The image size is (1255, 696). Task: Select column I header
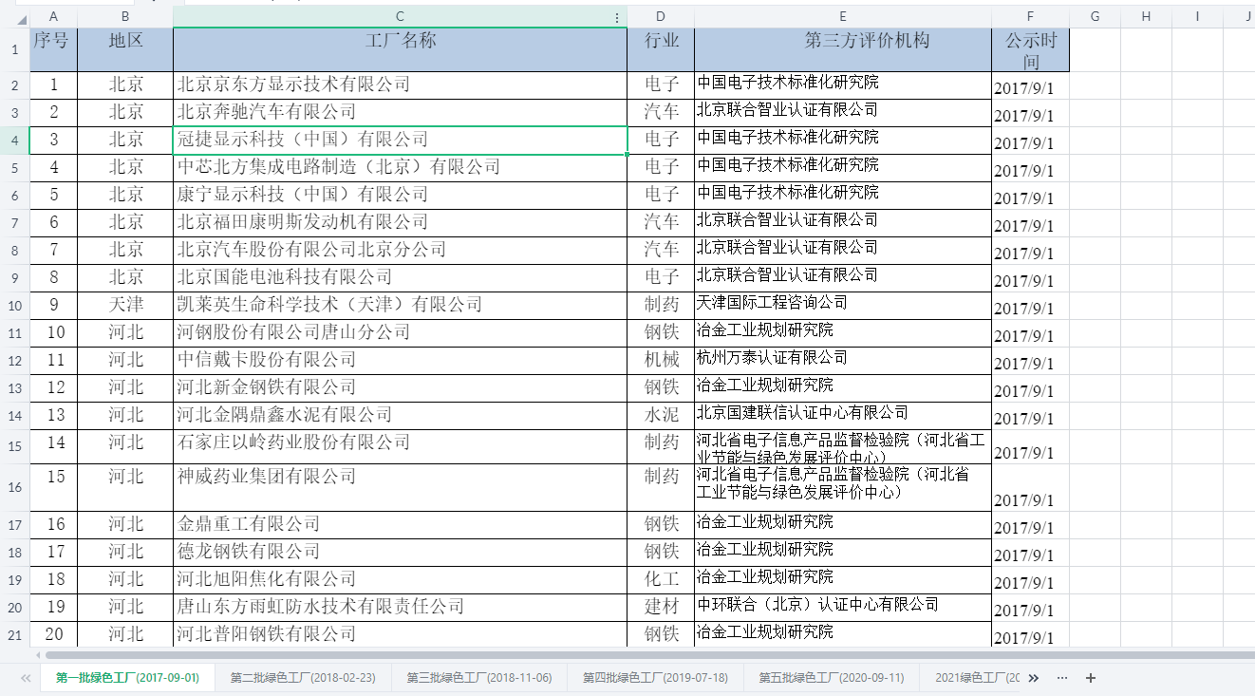1198,16
